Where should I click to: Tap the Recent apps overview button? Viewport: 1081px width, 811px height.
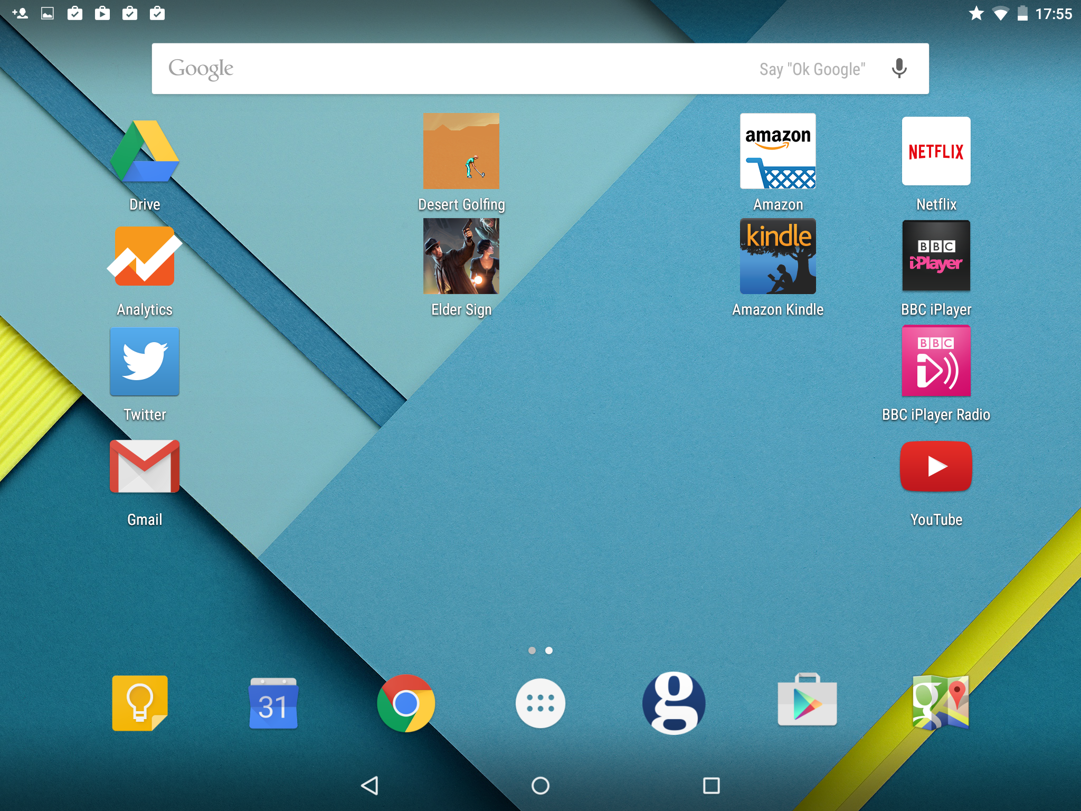click(712, 786)
